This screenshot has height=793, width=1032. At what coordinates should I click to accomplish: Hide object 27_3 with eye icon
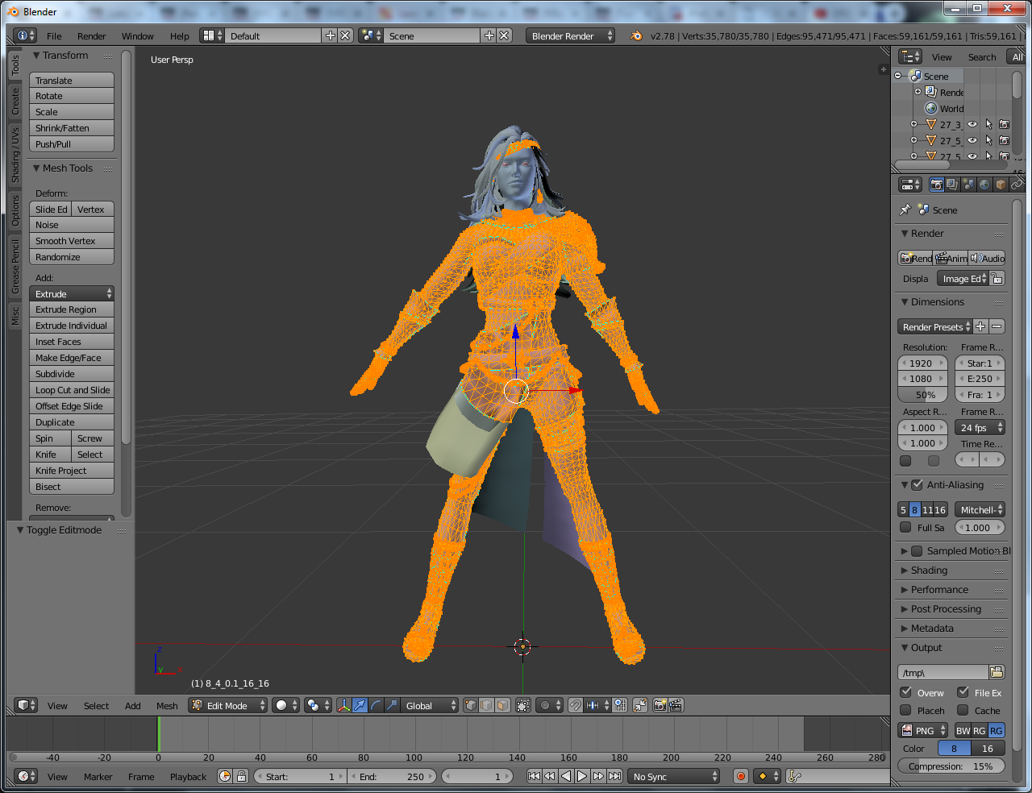972,124
